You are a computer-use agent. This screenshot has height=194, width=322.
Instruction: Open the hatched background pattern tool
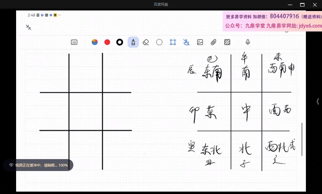pos(227,42)
